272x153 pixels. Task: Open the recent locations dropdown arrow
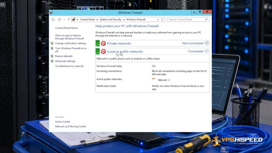click(64, 19)
